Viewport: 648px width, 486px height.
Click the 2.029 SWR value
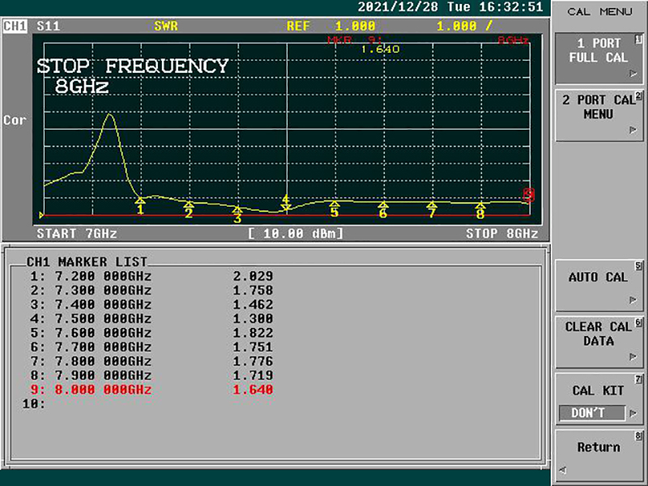pyautogui.click(x=253, y=276)
